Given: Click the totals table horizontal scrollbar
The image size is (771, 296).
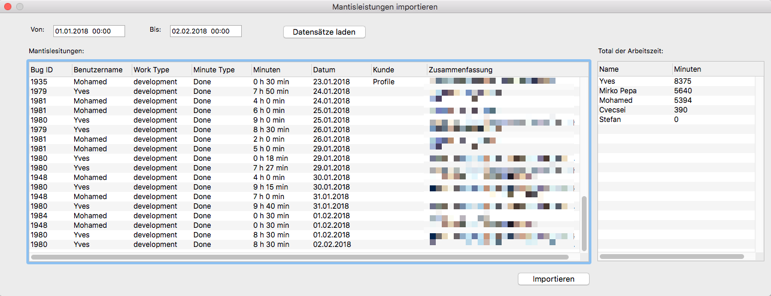Looking at the screenshot, I should (672, 257).
